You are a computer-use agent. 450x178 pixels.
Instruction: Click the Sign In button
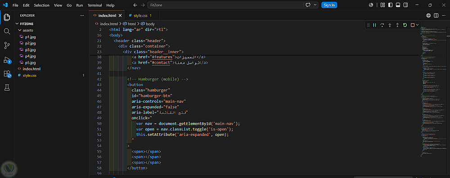point(329,5)
